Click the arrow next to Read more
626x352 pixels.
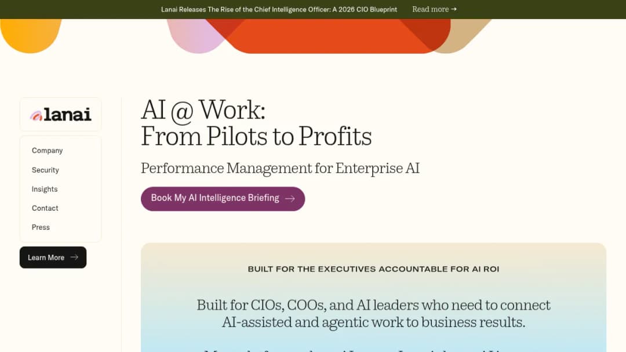coord(454,9)
